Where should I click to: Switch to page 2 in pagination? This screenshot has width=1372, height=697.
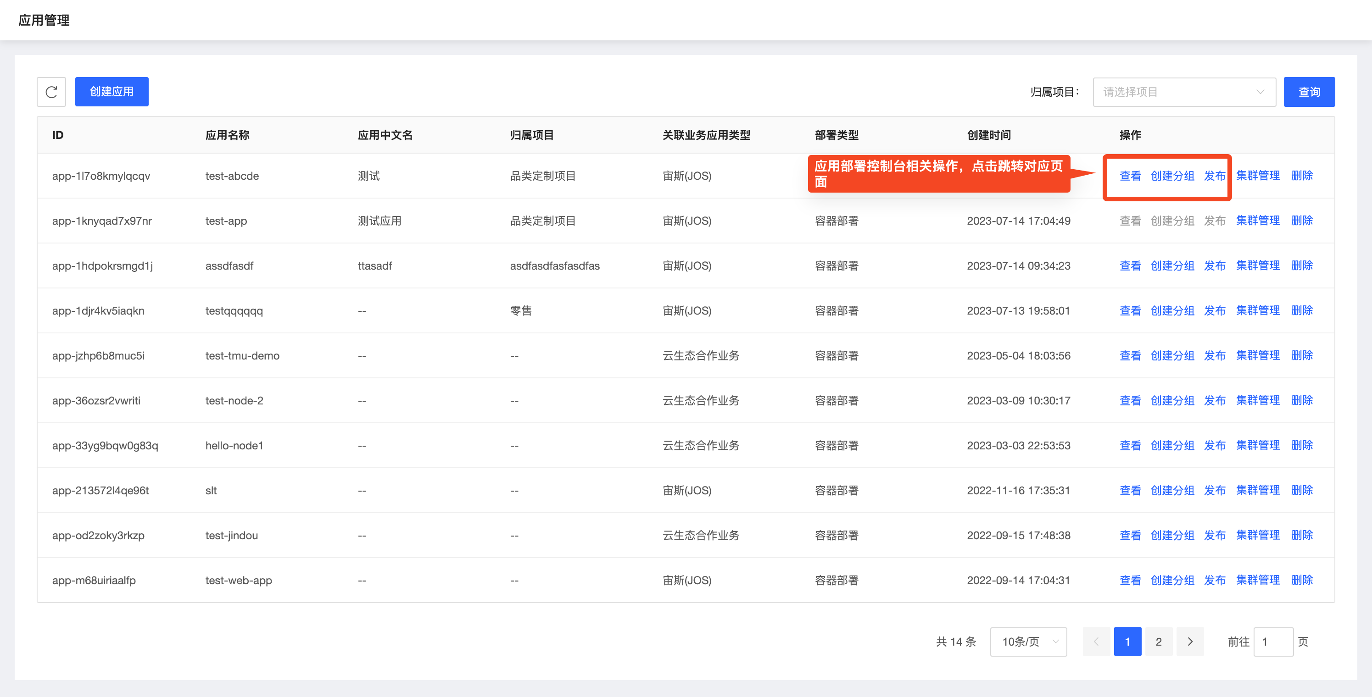(x=1159, y=642)
